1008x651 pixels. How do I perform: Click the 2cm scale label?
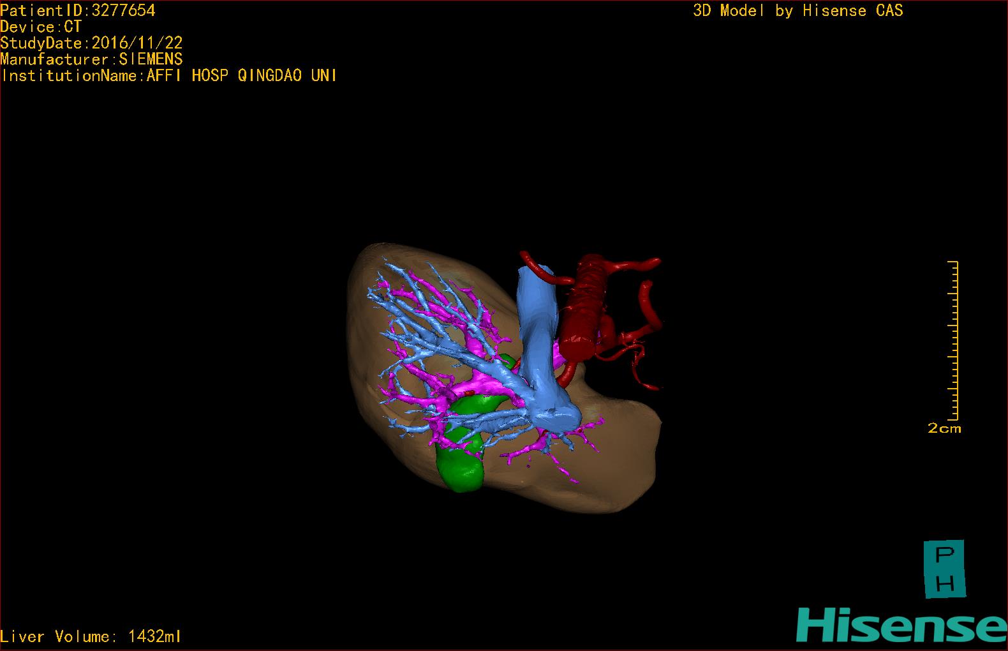click(944, 428)
